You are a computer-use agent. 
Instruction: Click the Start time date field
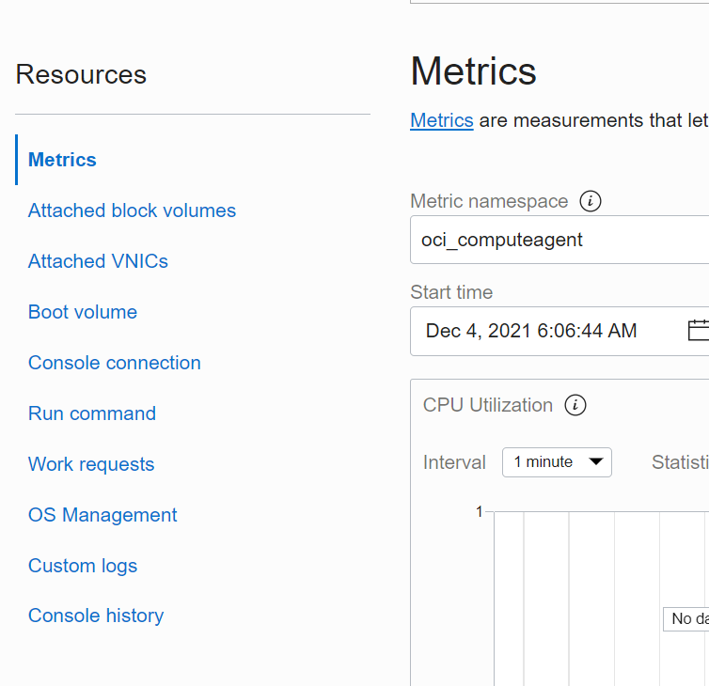pos(531,331)
